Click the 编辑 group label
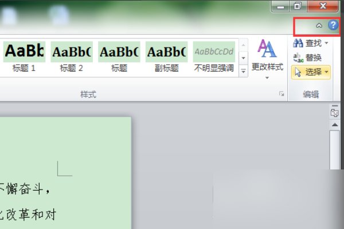The height and width of the screenshot is (229, 344). pyautogui.click(x=311, y=94)
